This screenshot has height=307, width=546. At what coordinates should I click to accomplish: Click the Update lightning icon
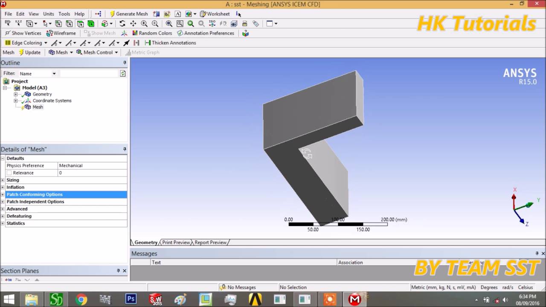[21, 52]
